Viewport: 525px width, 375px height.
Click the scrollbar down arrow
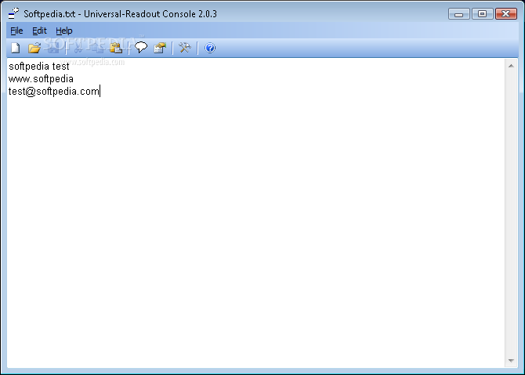coord(511,361)
